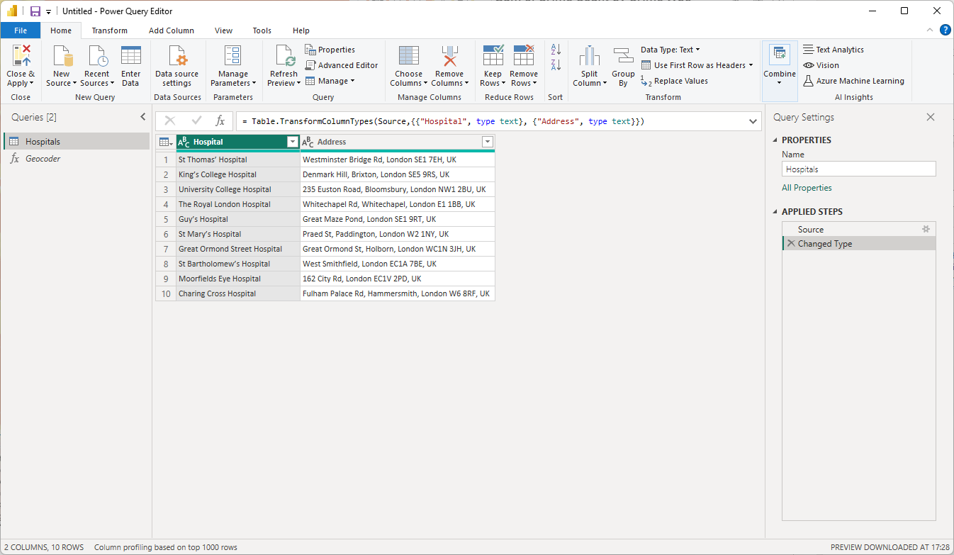The height and width of the screenshot is (555, 954).
Task: Switch to the Transform tab
Action: tap(110, 30)
